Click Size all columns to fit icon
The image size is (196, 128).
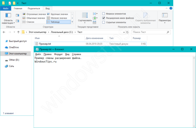coord(94,22)
